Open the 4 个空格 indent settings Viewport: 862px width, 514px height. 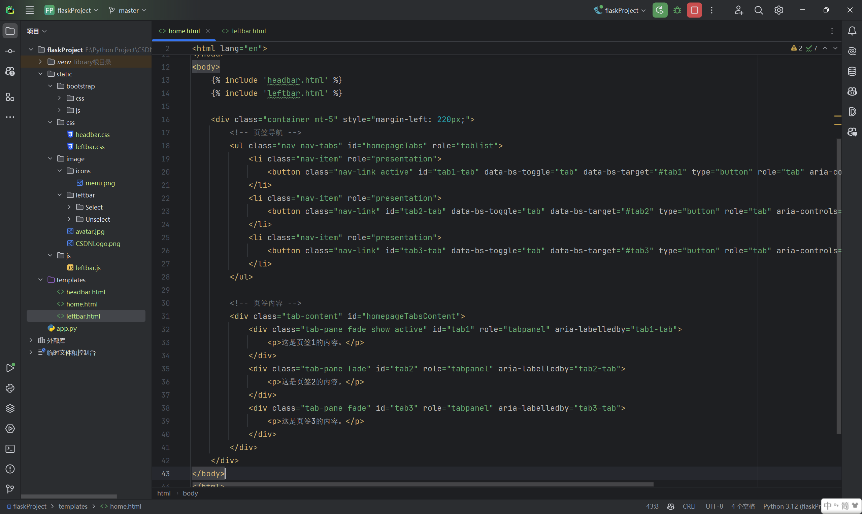point(743,506)
